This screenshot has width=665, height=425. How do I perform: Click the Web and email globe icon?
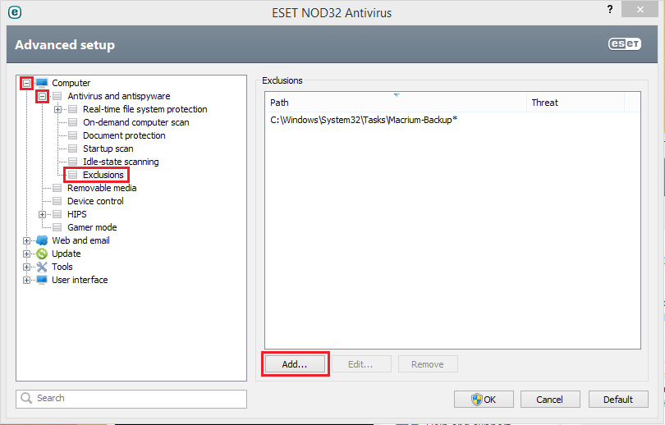tap(42, 240)
